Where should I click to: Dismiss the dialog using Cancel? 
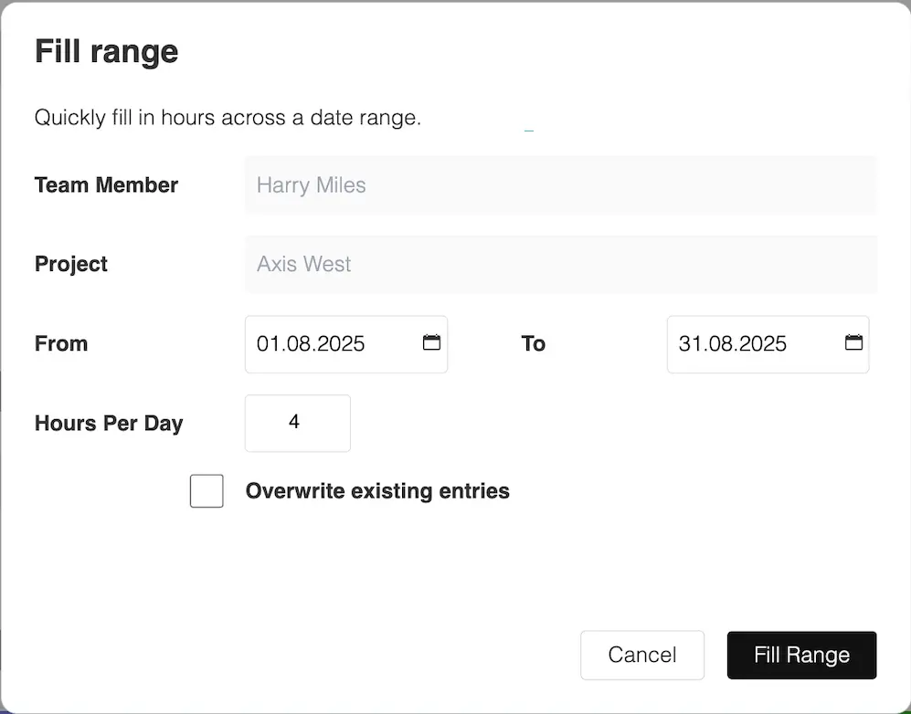pos(641,655)
